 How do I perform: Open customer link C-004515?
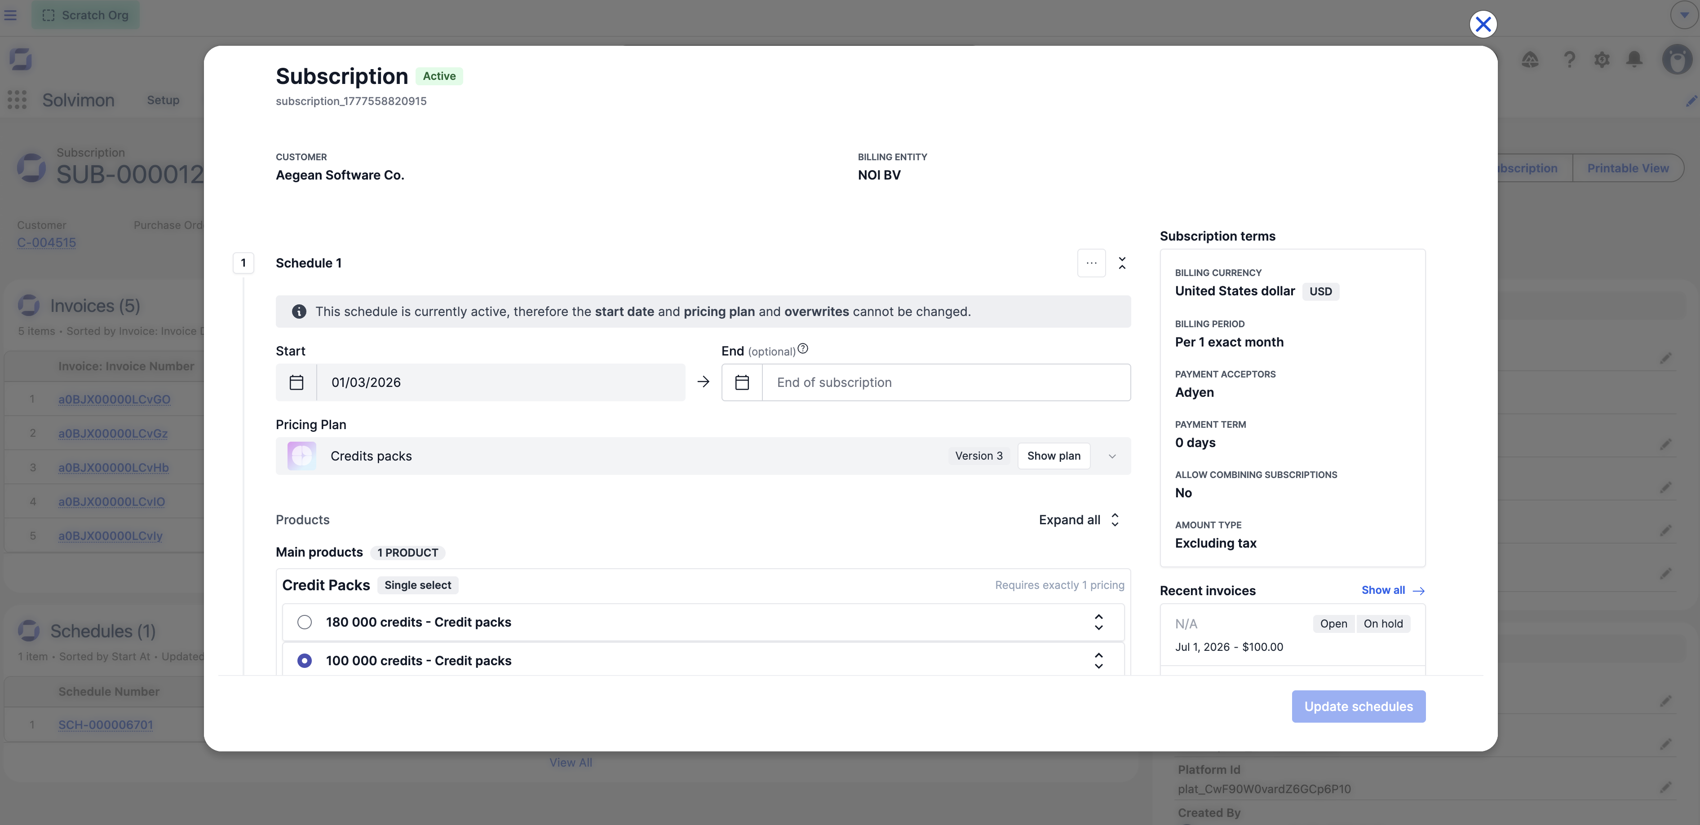click(x=46, y=243)
